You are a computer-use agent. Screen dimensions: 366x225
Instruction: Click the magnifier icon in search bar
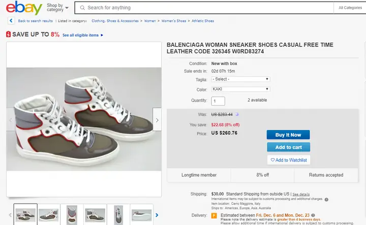[x=82, y=8]
